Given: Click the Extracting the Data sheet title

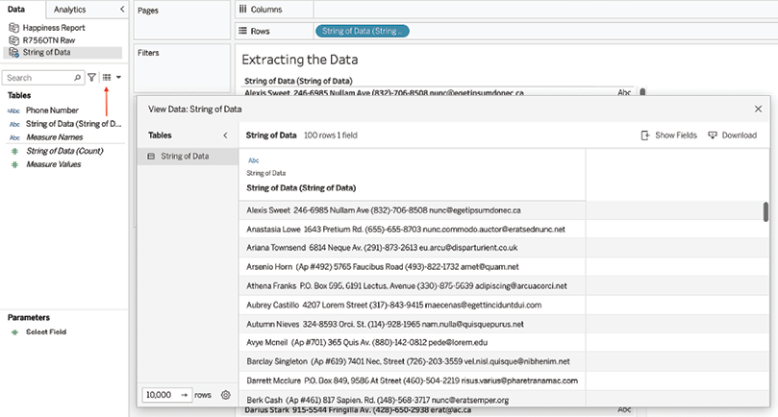Looking at the screenshot, I should coord(300,60).
